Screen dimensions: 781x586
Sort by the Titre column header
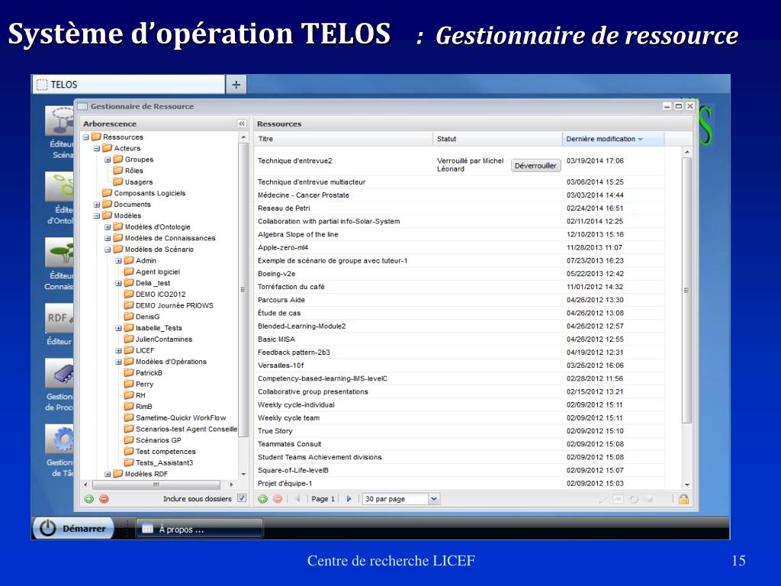(343, 139)
